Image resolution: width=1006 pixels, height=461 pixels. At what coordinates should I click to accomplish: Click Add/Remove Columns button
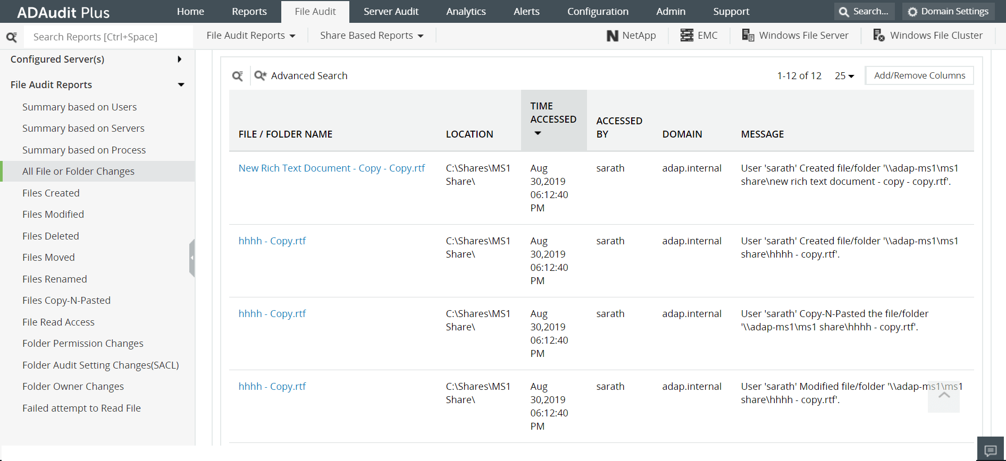point(919,75)
